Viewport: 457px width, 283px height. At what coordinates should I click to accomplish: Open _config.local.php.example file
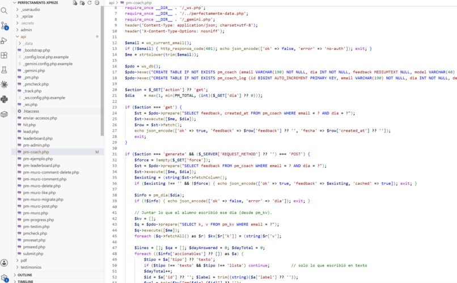[46, 57]
